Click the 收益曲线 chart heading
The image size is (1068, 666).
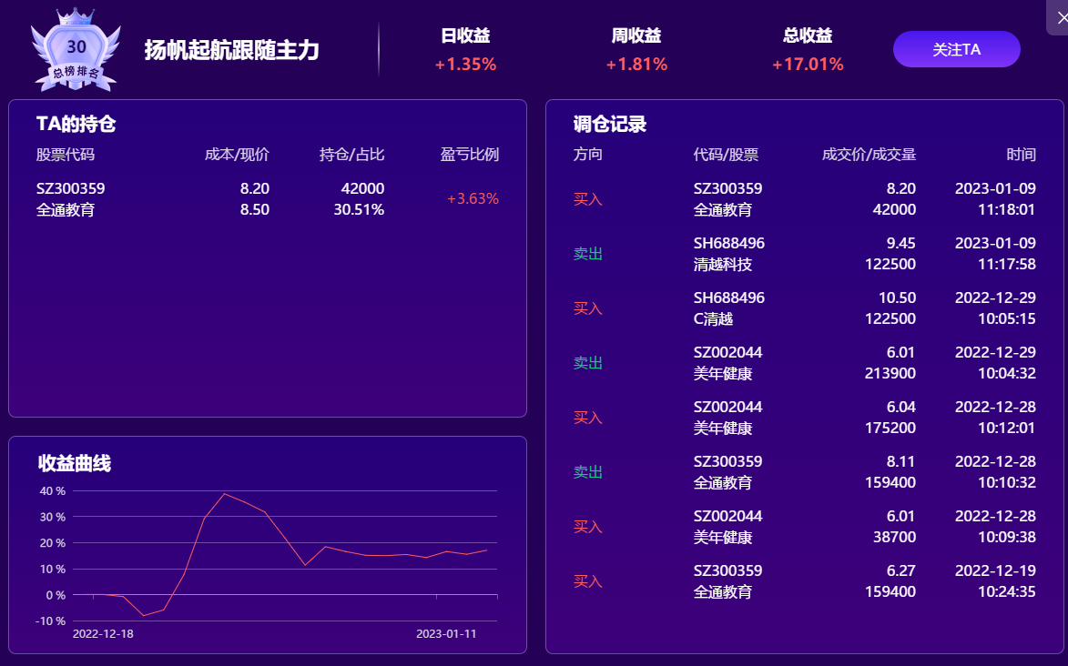tap(75, 464)
